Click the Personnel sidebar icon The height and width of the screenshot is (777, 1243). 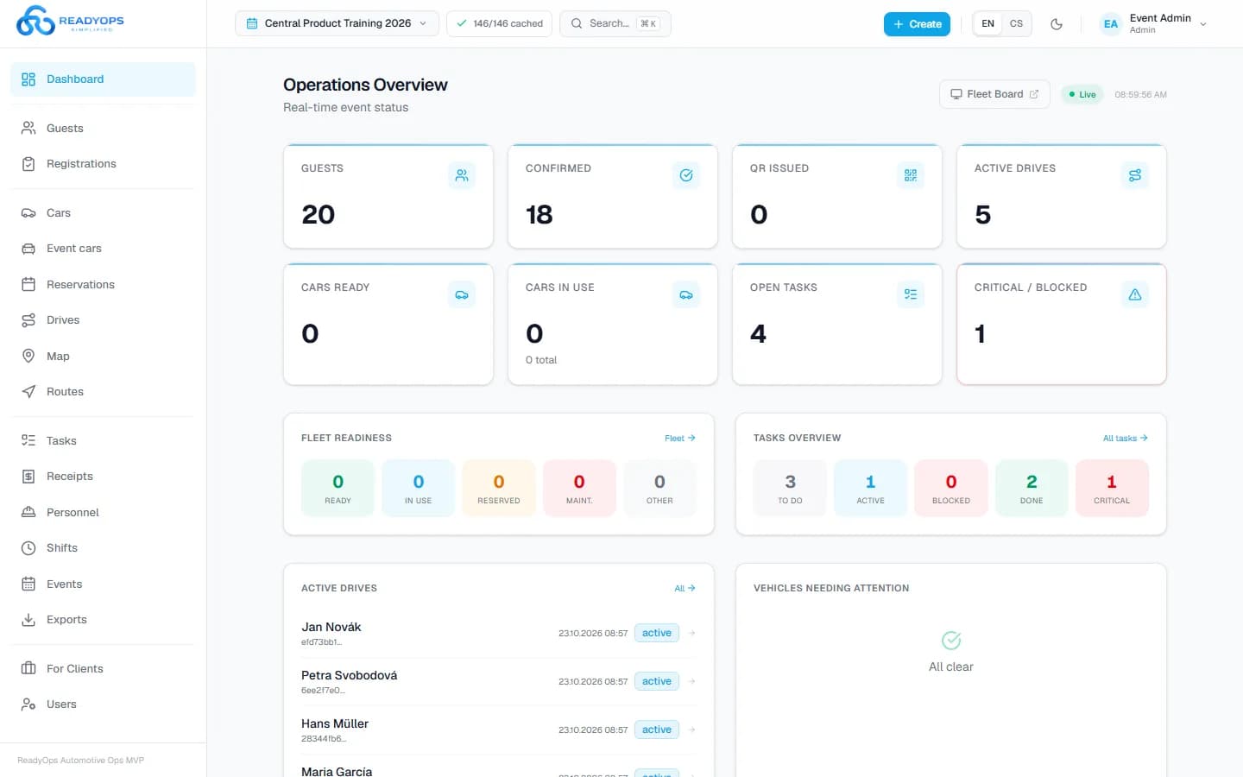tap(28, 513)
